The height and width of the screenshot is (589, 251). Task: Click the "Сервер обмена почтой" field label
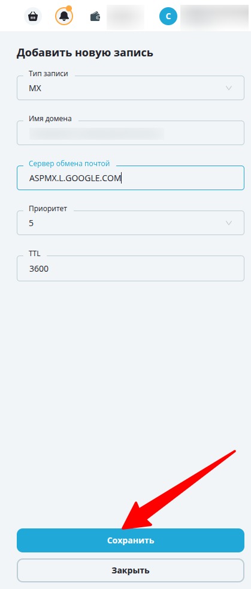click(69, 163)
